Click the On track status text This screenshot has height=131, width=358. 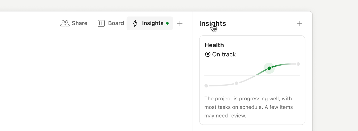[224, 54]
